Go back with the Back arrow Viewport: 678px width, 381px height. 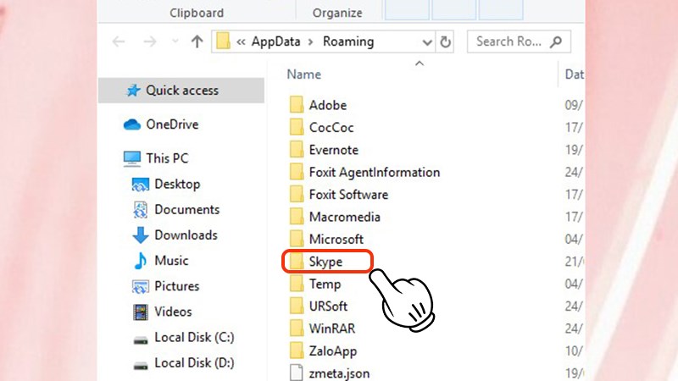[119, 41]
